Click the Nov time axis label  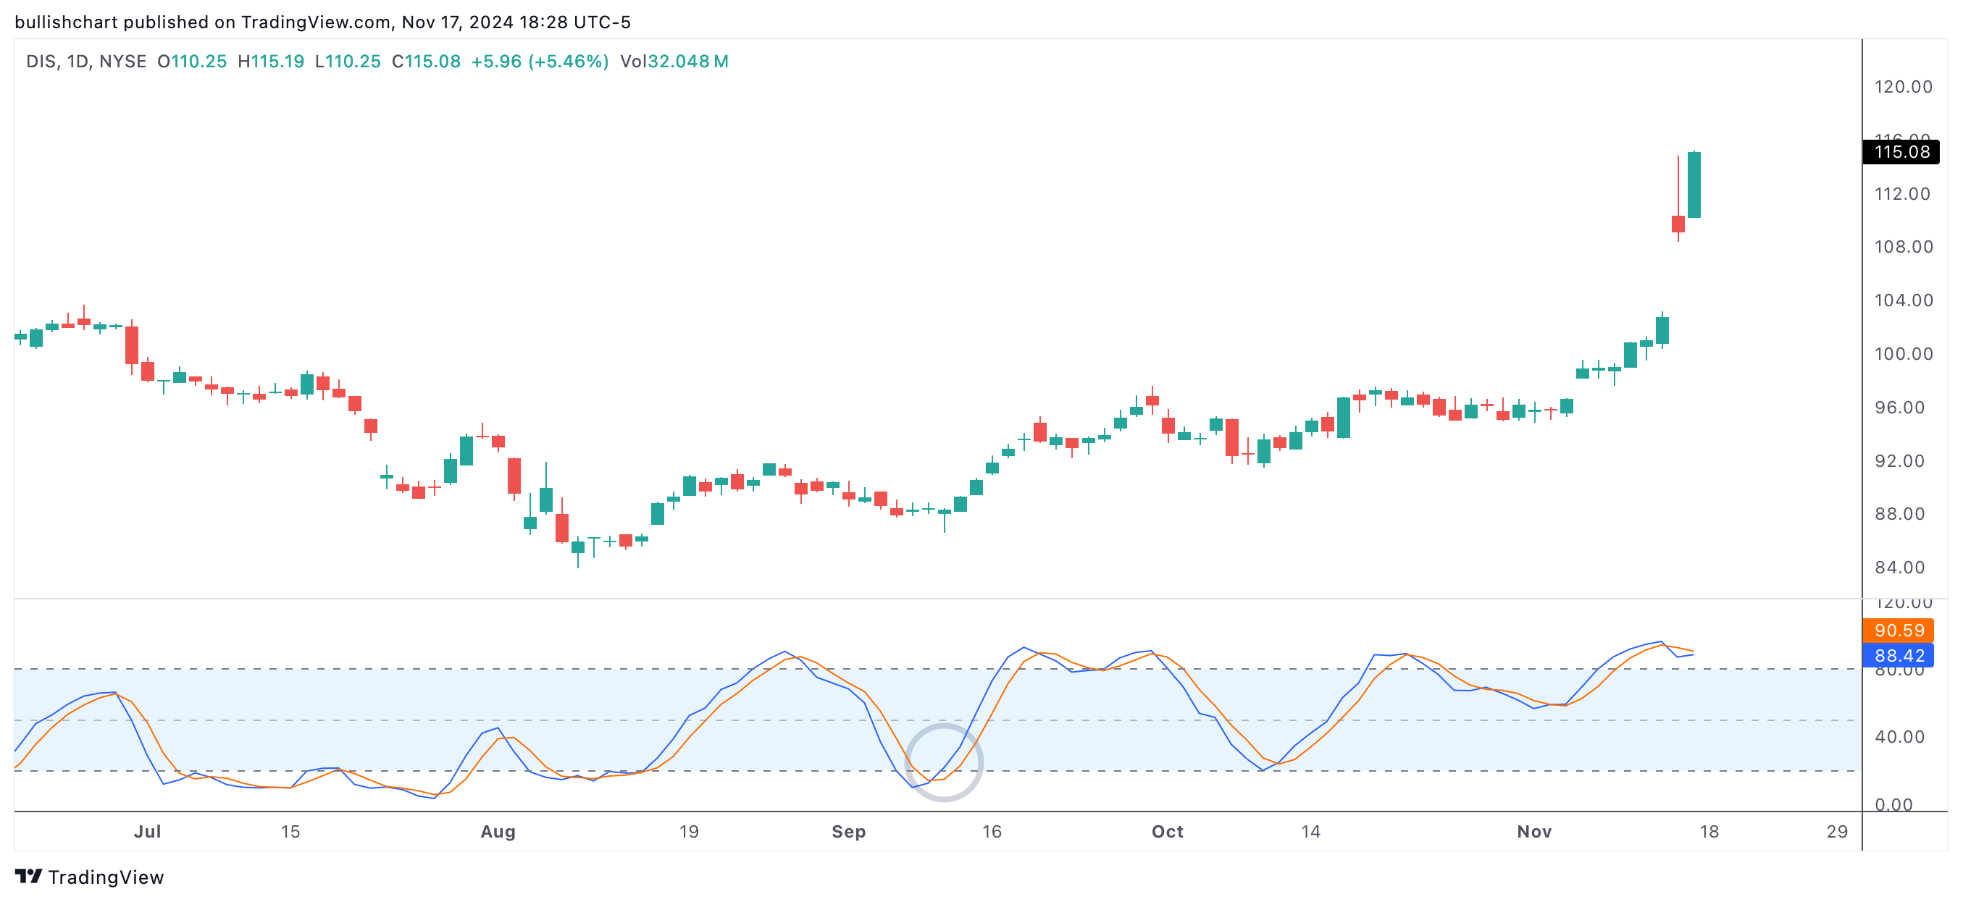(x=1534, y=831)
